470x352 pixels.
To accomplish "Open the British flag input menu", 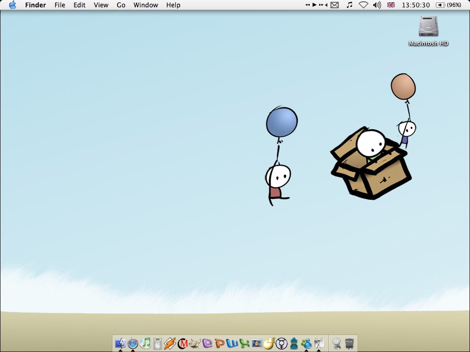I will (x=391, y=5).
